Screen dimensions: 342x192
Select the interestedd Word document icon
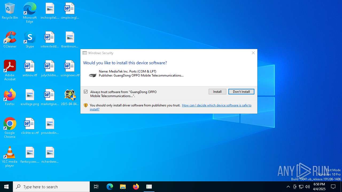tap(50, 40)
